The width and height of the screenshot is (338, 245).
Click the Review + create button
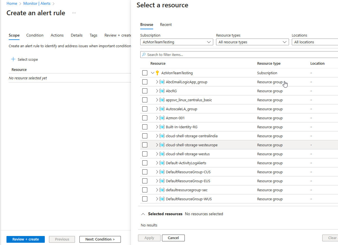[26, 239]
